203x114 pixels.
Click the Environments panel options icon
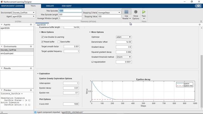click(x=31, y=47)
